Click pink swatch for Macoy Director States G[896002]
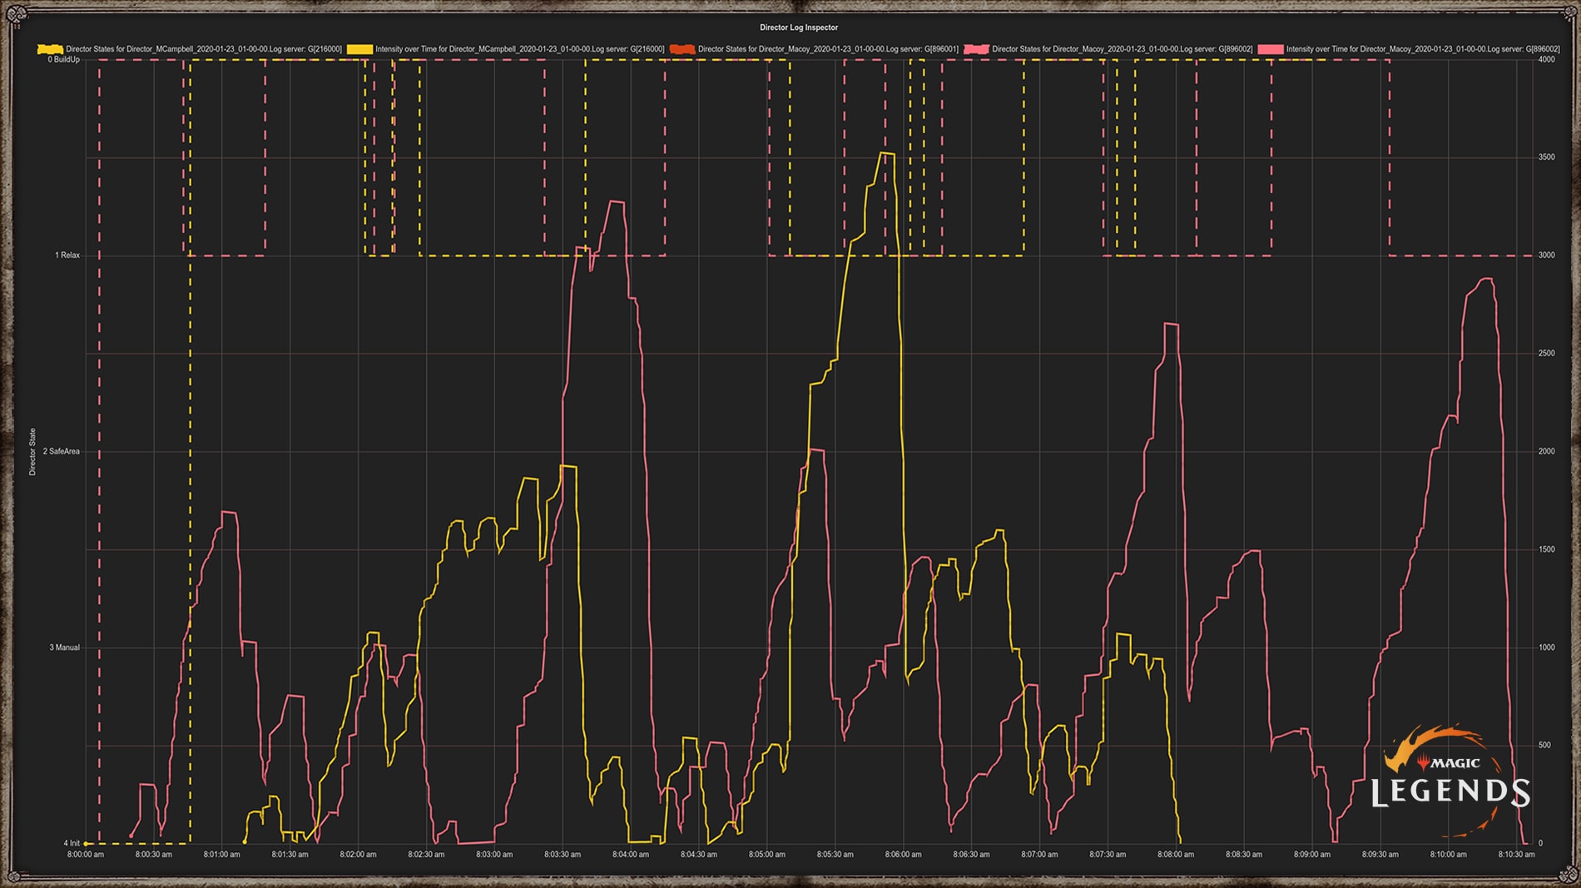1581x888 pixels. tap(976, 49)
